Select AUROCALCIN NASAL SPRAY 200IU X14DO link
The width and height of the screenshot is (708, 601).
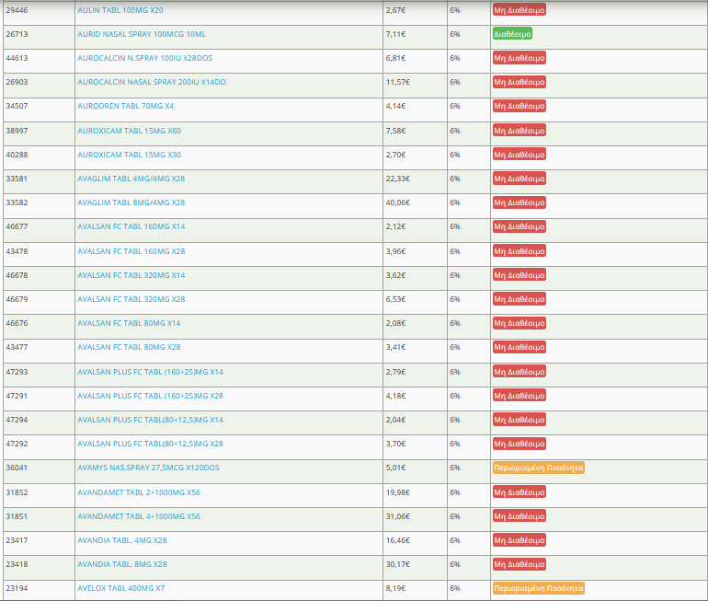152,82
